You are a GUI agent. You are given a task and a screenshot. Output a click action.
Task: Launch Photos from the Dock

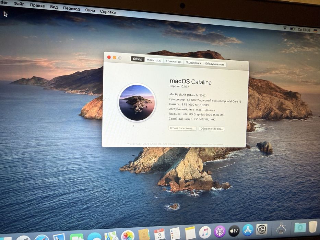[x=128, y=235]
